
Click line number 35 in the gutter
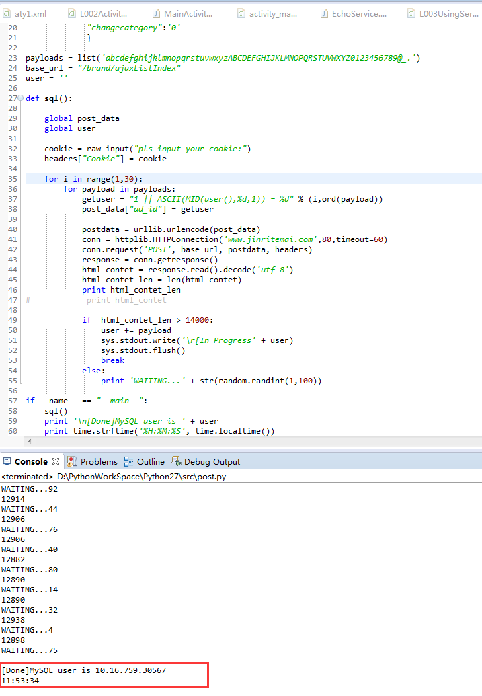pos(12,179)
